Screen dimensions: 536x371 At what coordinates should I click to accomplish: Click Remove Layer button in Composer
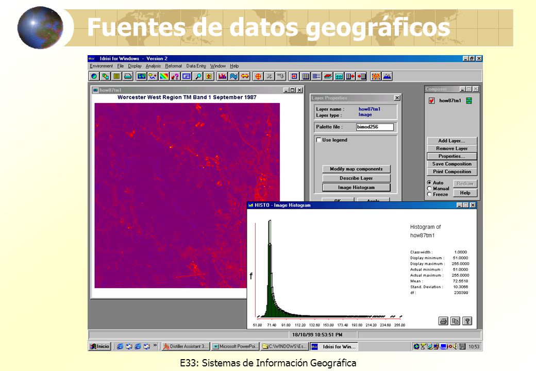pyautogui.click(x=451, y=148)
